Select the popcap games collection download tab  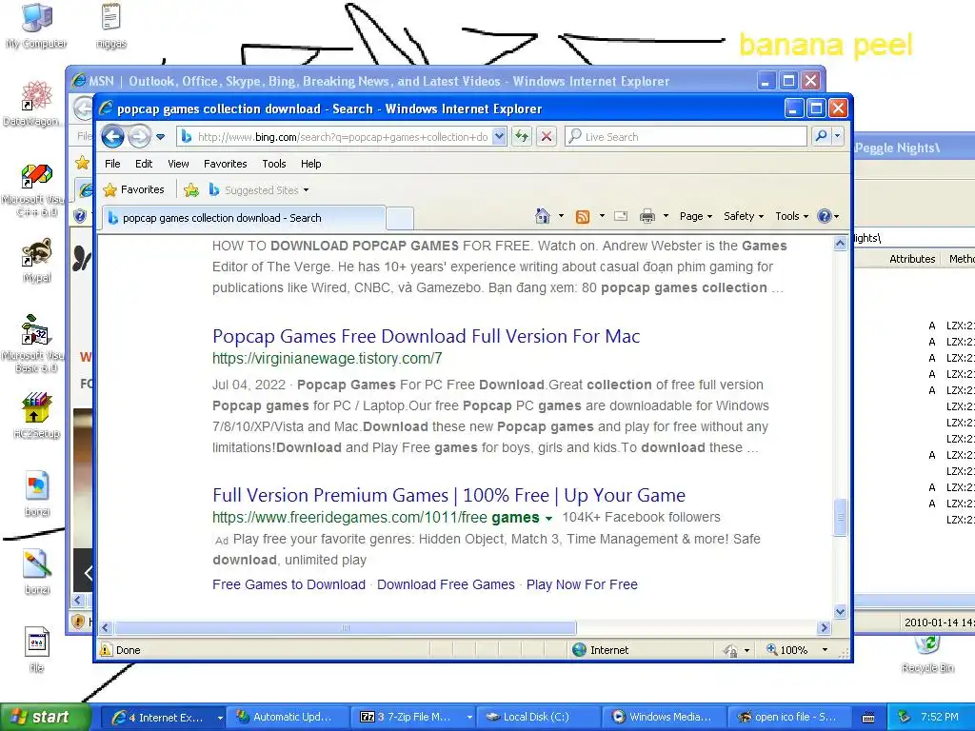(243, 218)
